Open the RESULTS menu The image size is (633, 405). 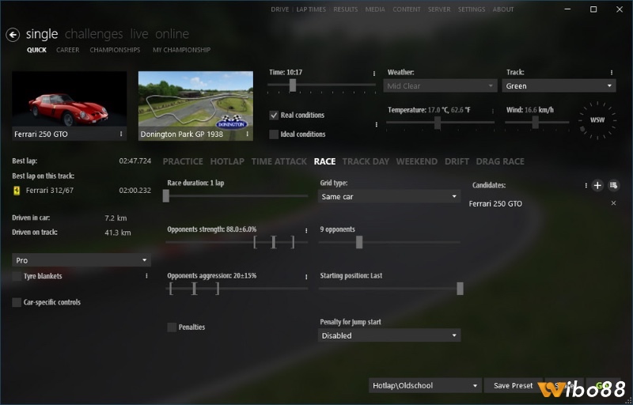tap(346, 9)
